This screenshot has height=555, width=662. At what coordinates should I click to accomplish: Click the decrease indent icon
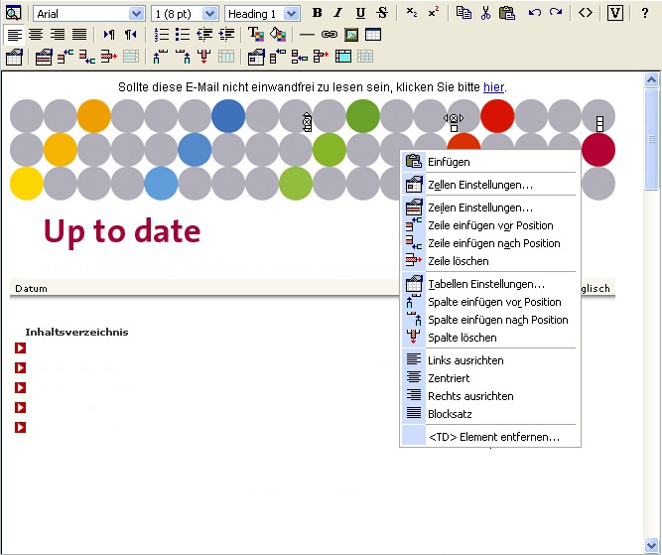click(204, 35)
